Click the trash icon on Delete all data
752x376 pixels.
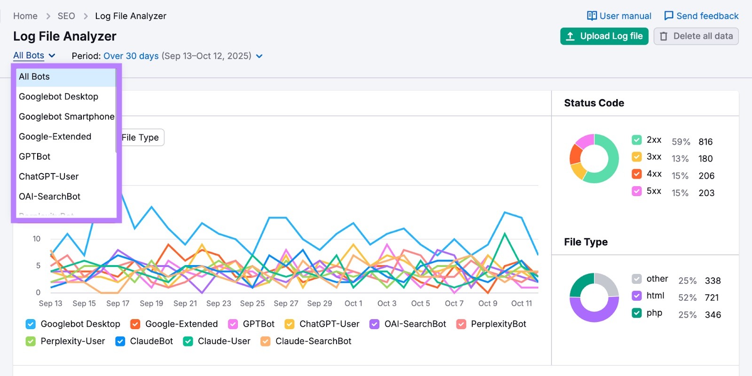664,36
